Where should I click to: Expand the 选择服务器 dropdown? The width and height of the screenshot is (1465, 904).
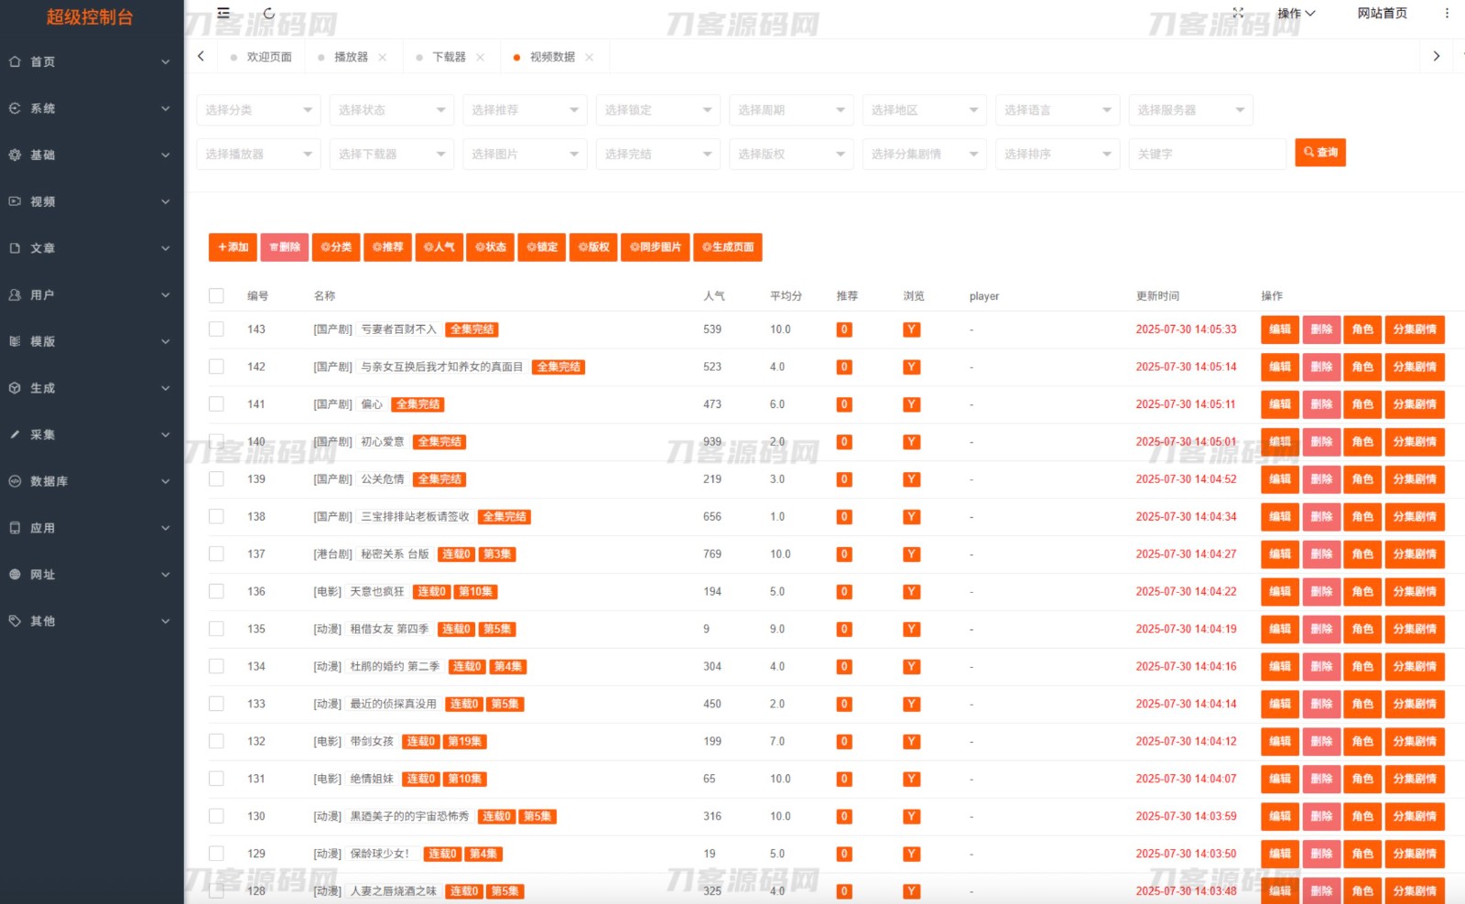(1189, 110)
